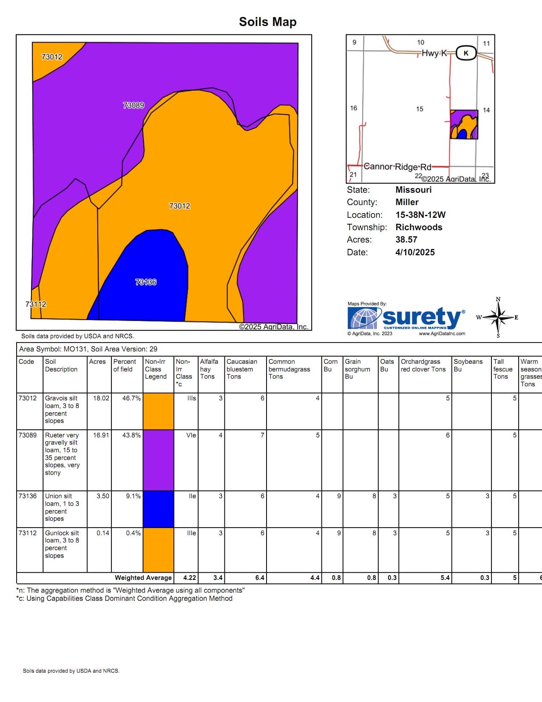Open the www.AgriDataInc.com link
The height and width of the screenshot is (702, 542).
(x=442, y=334)
